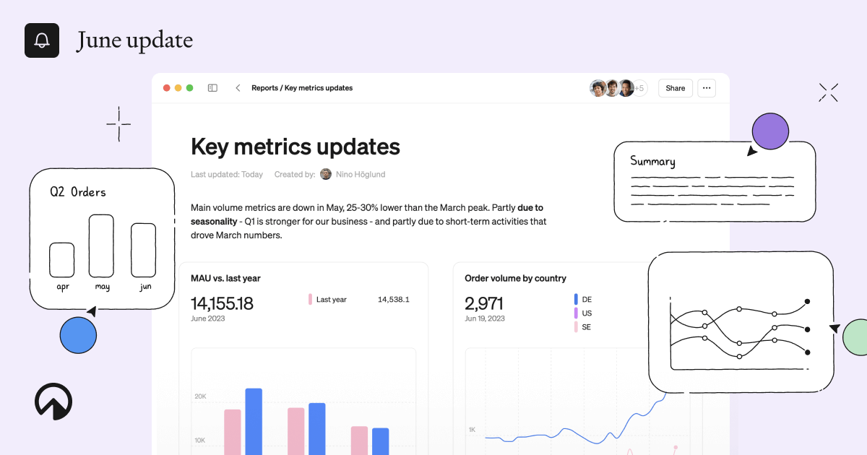Click the yellow minimize window dot
Screen dimensions: 867x455
178,88
